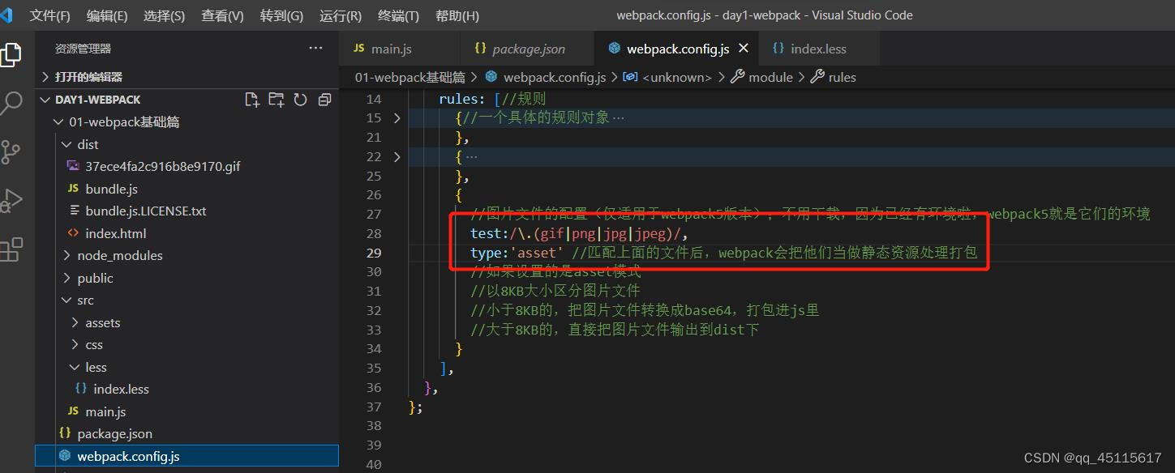
Task: Switch to the main.js editor tab
Action: (399, 49)
